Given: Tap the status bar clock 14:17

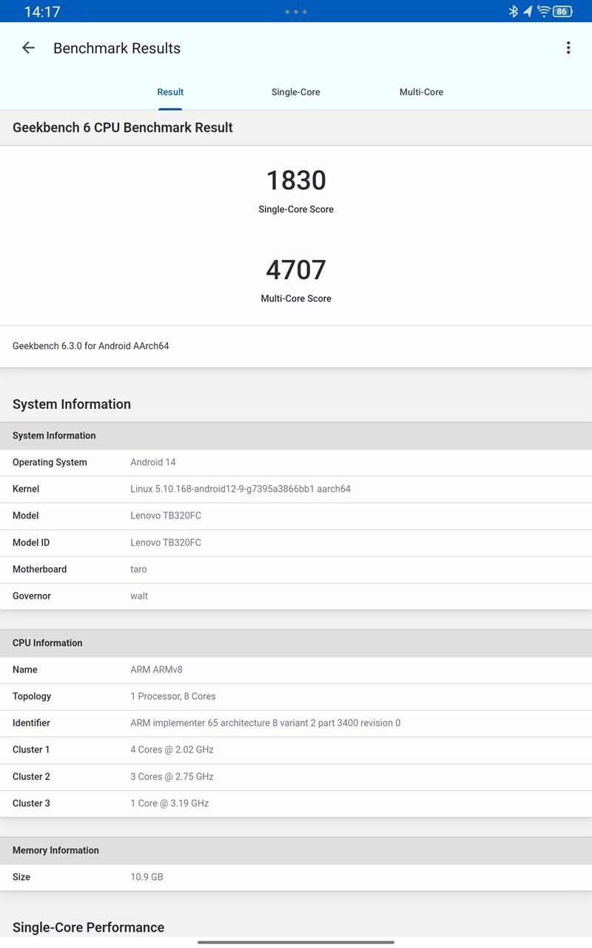Looking at the screenshot, I should click(42, 12).
